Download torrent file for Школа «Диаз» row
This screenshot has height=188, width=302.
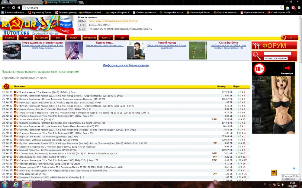point(15,109)
